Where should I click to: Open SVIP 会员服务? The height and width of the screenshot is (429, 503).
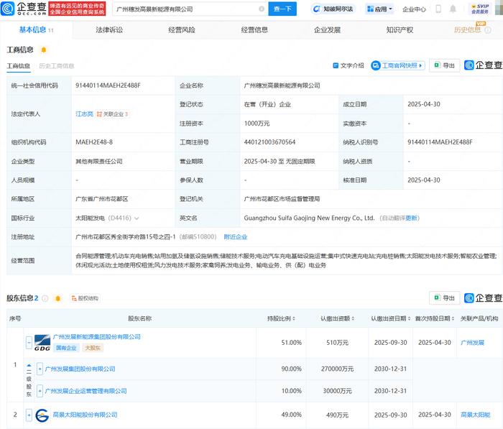click(480, 9)
